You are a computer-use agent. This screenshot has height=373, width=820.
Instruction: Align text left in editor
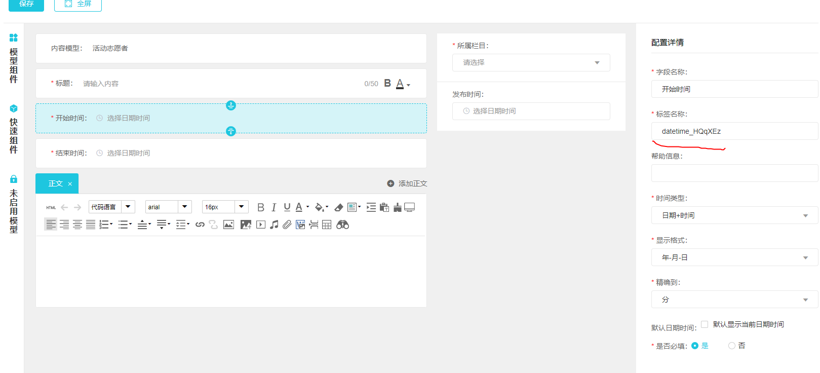pyautogui.click(x=51, y=225)
